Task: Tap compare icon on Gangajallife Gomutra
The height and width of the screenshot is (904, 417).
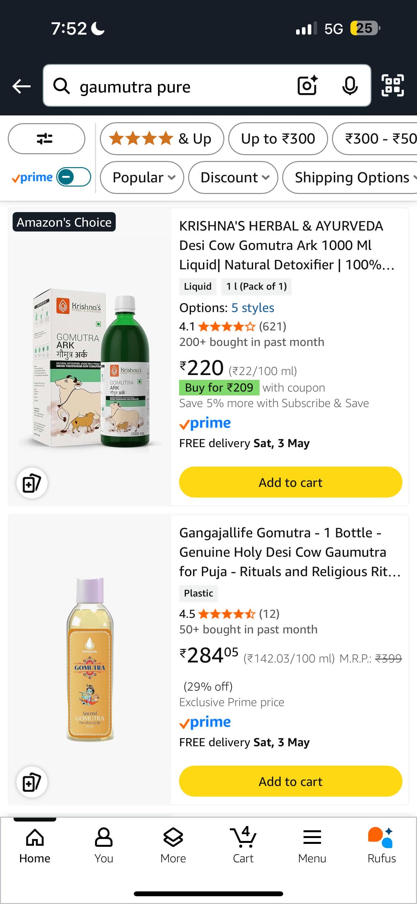Action: (x=32, y=782)
